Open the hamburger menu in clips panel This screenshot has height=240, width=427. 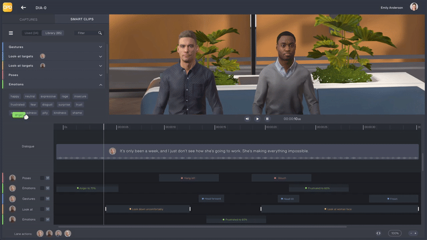click(x=11, y=33)
